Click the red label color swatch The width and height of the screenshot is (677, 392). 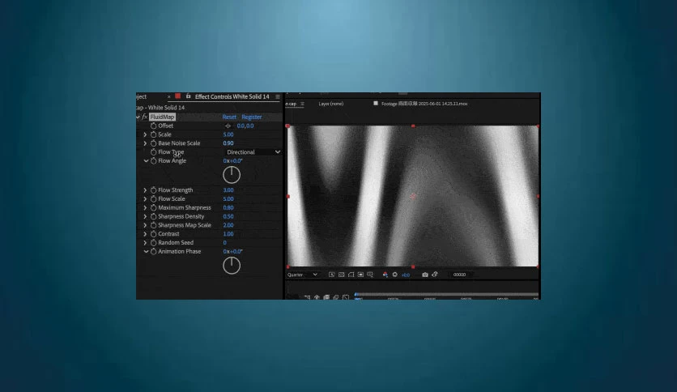[177, 96]
